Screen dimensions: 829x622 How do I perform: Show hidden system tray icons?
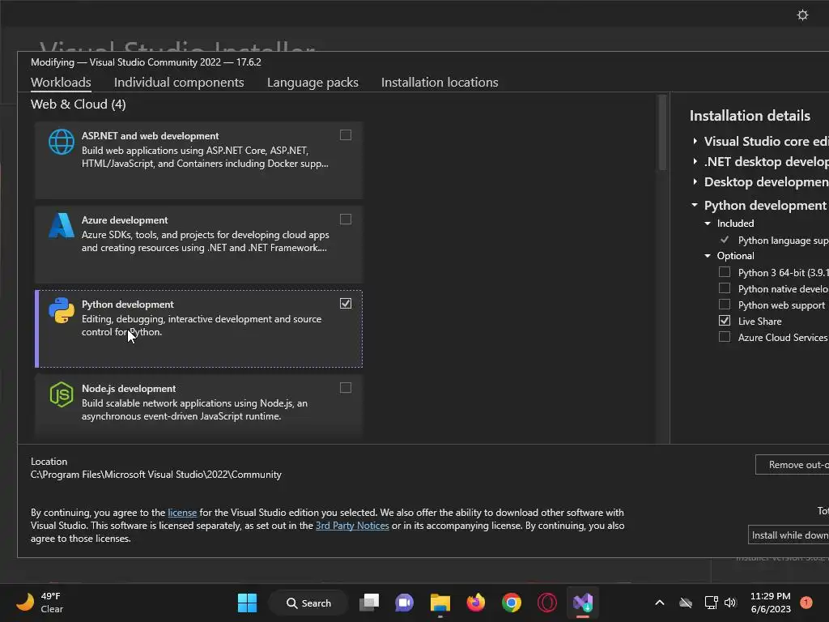point(659,603)
